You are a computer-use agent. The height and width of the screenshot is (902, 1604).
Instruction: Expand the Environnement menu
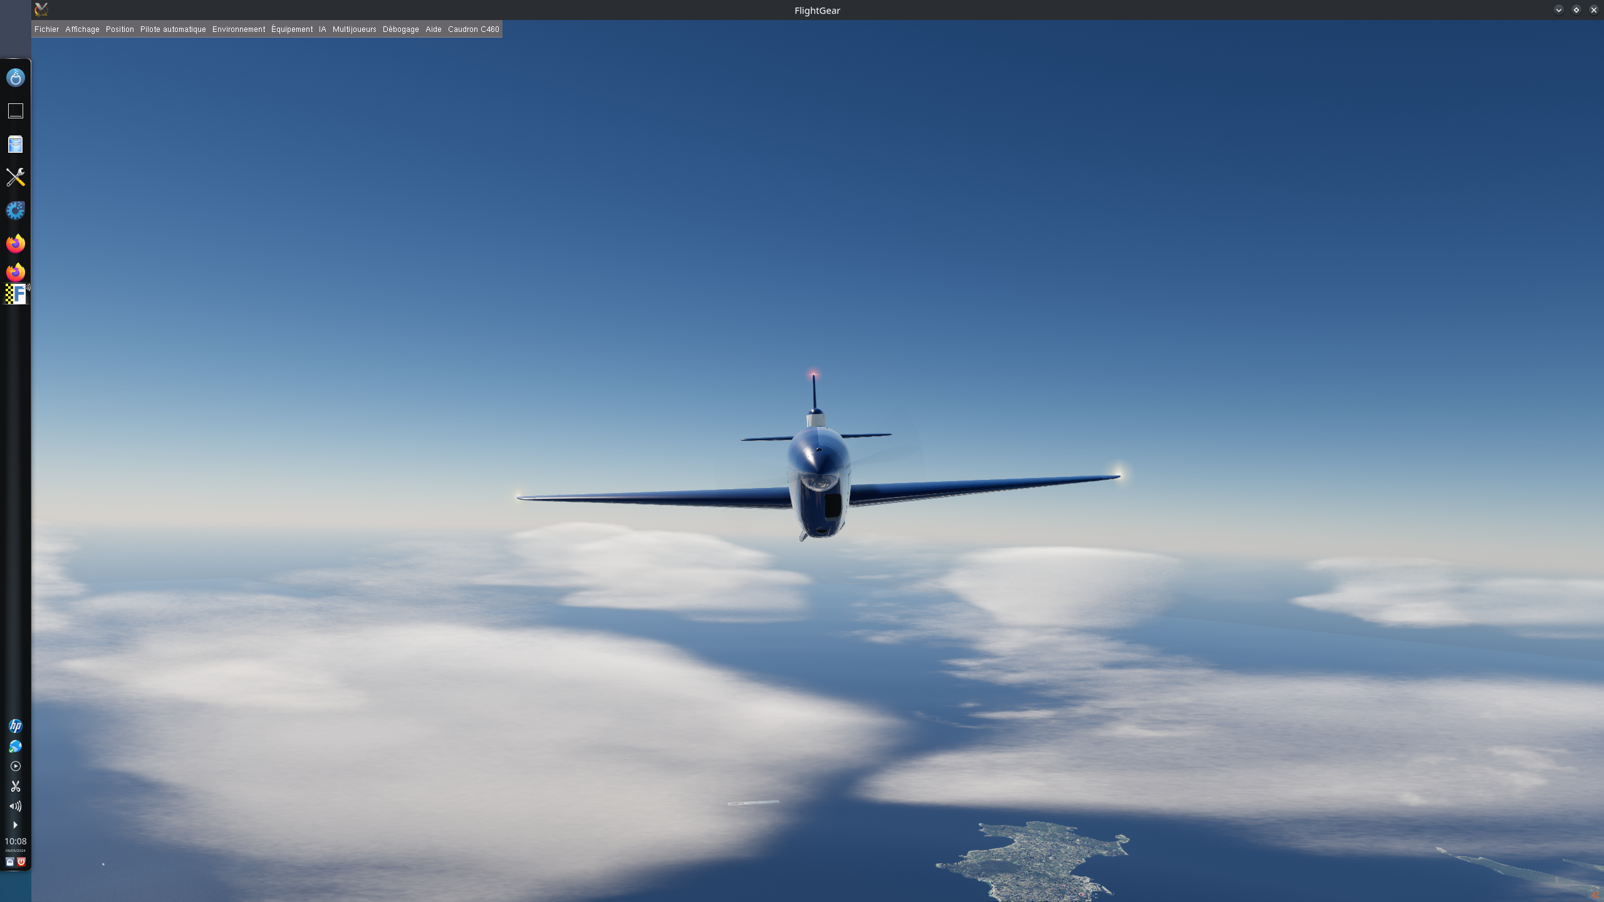click(239, 29)
